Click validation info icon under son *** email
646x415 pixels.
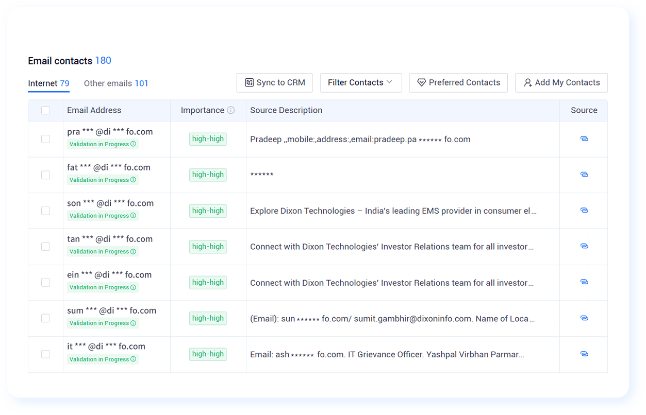pos(134,216)
